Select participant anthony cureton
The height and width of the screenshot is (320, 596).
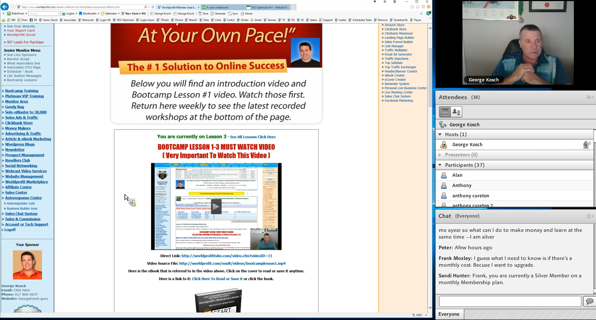coord(470,196)
